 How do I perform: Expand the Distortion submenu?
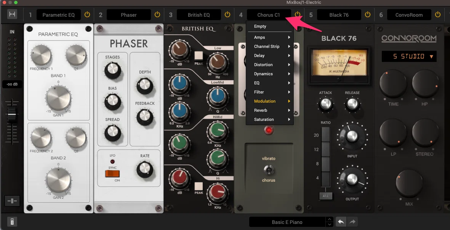[x=270, y=65]
